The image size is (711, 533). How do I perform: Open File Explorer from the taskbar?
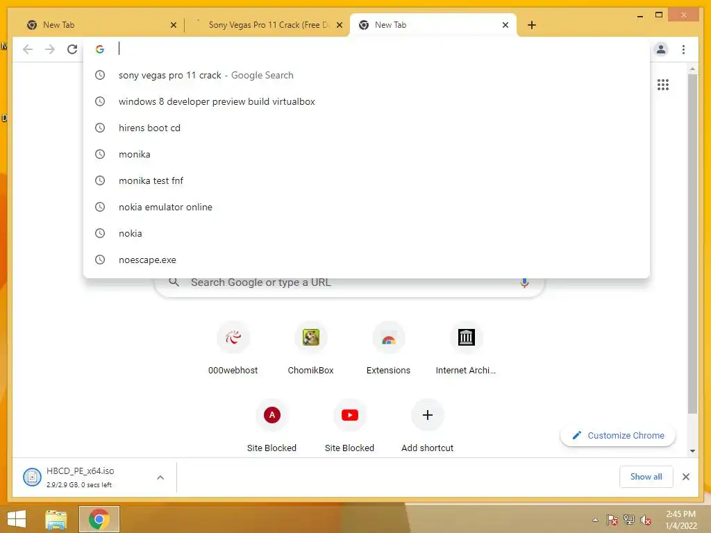click(x=56, y=519)
